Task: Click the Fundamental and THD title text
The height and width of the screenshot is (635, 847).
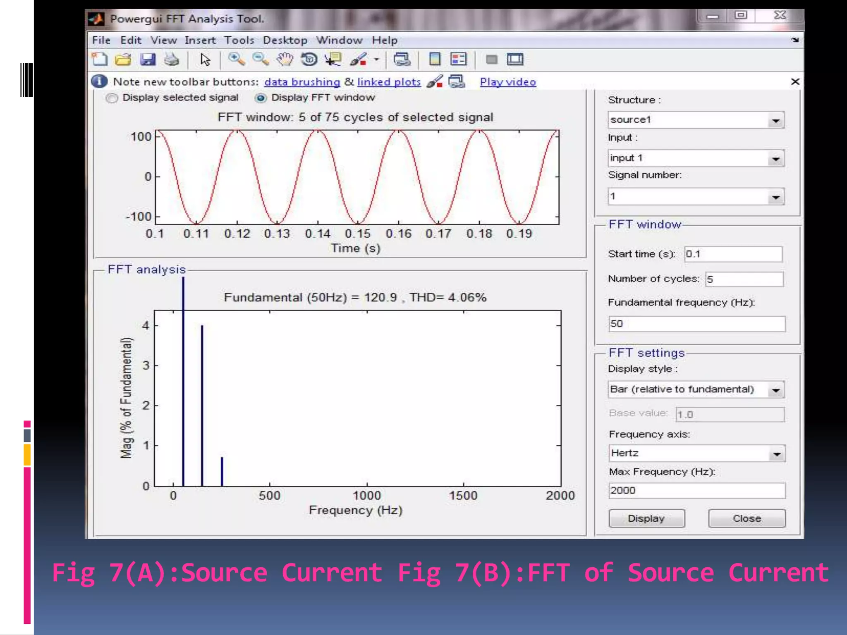Action: [x=355, y=297]
